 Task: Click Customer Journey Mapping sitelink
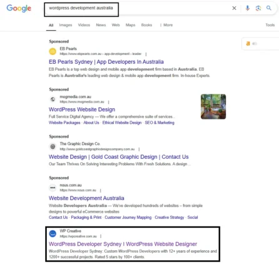coord(128,217)
